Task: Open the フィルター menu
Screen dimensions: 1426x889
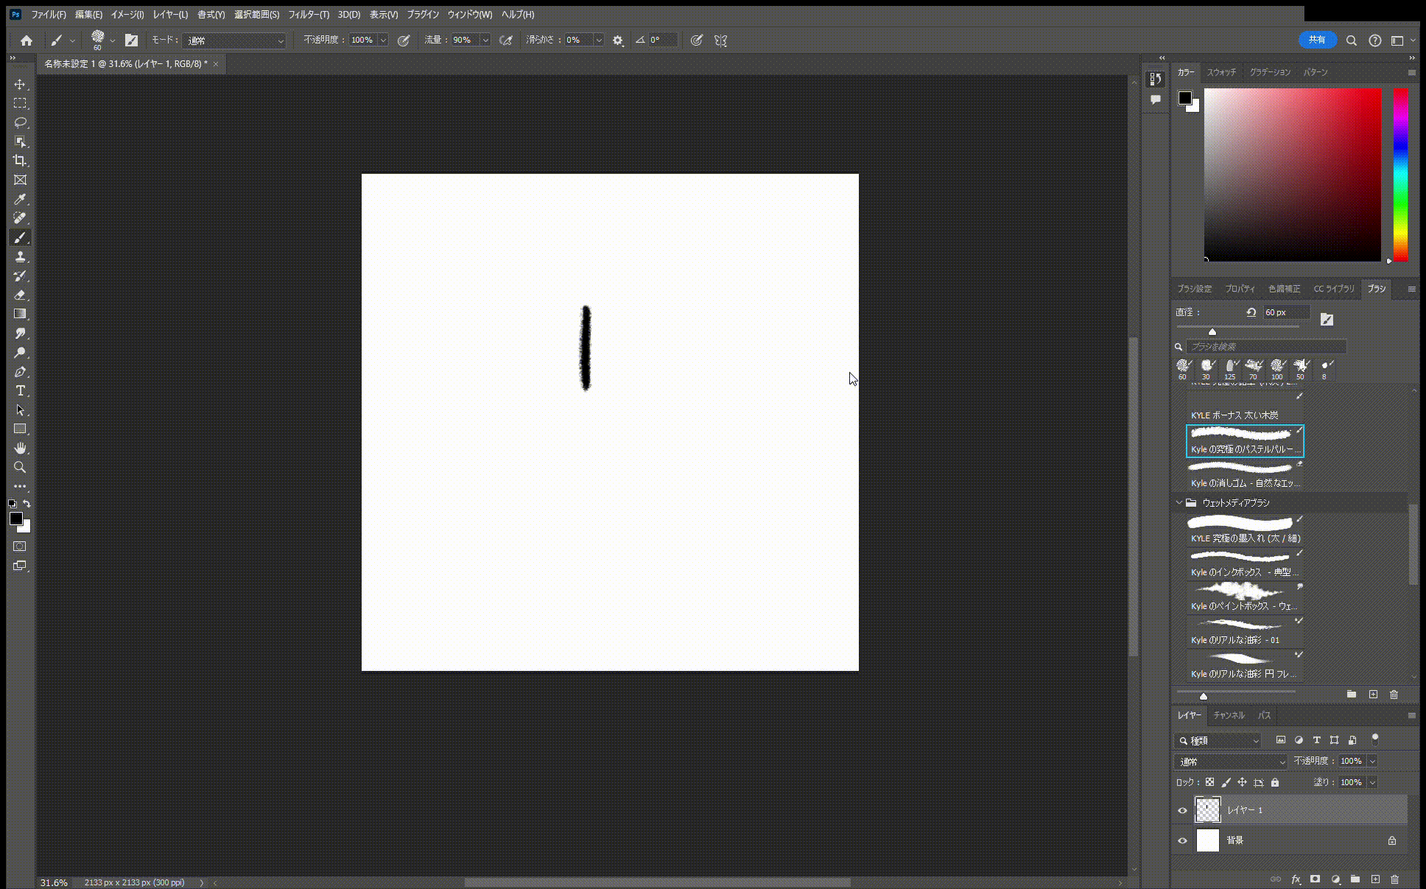Action: click(308, 14)
